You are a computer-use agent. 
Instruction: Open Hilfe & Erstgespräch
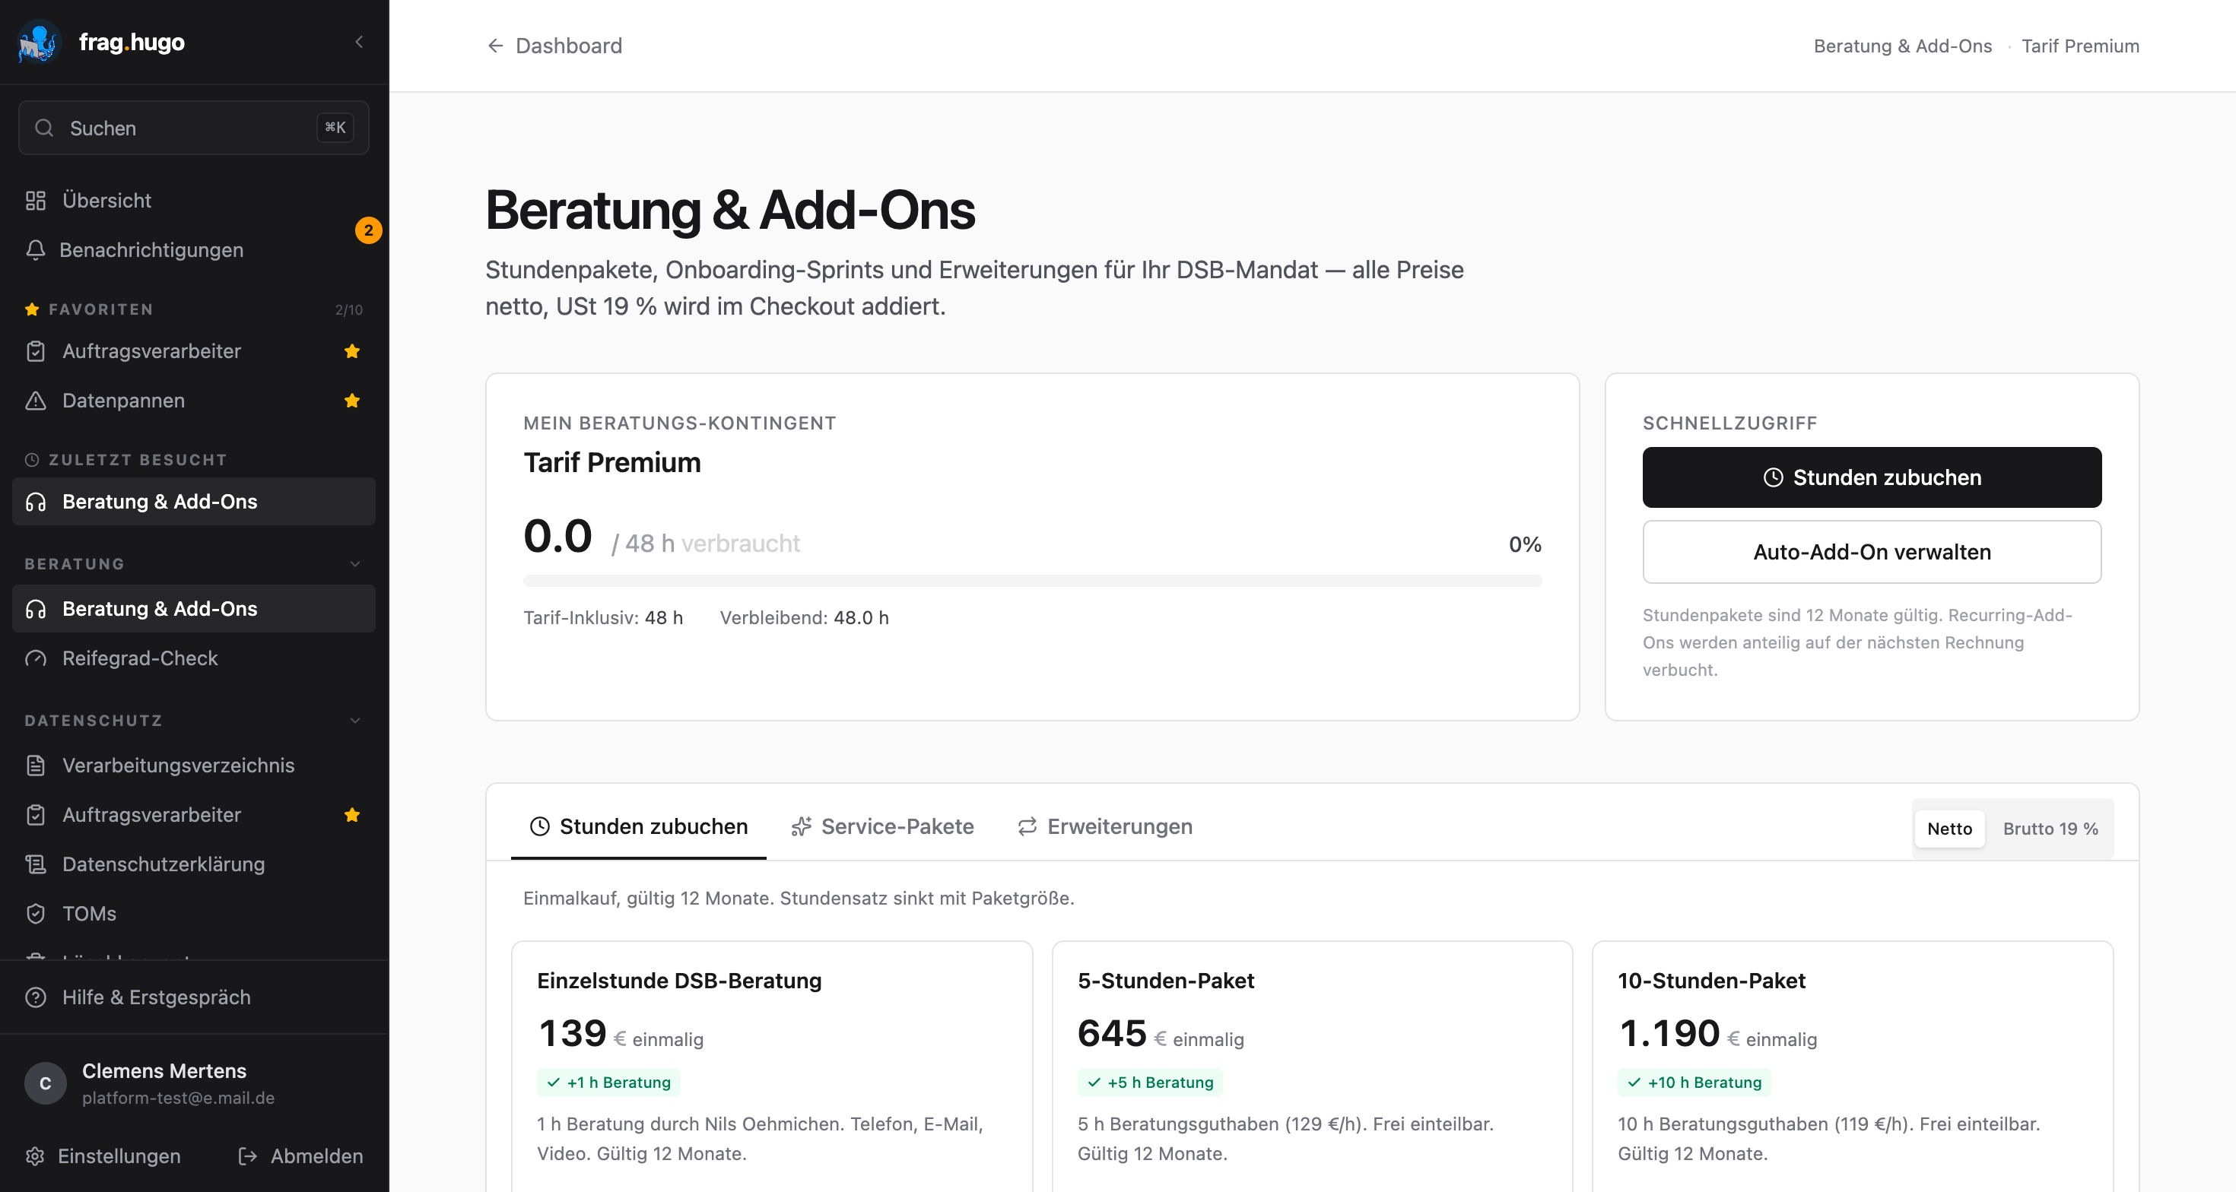[194, 997]
